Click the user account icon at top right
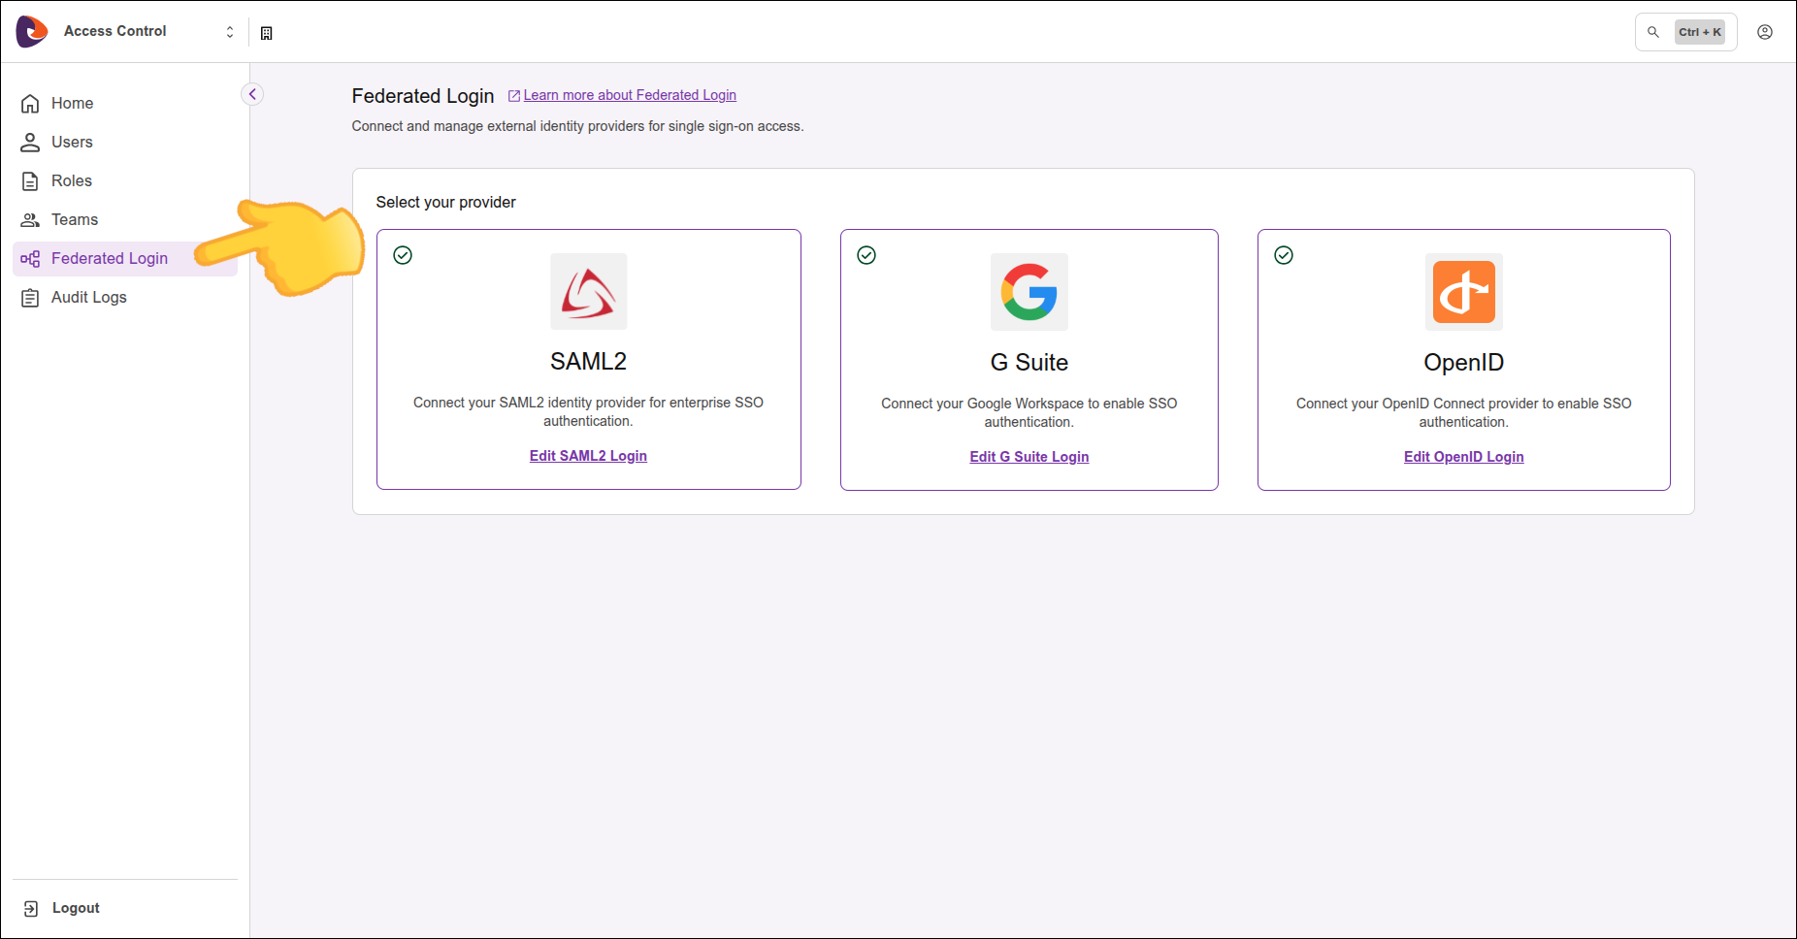1797x939 pixels. [x=1764, y=31]
